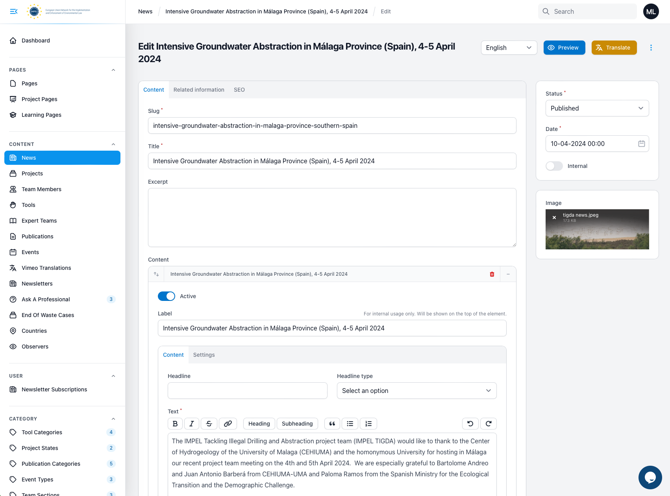This screenshot has height=496, width=670.
Task: Switch to Related information tab
Action: [x=199, y=90]
